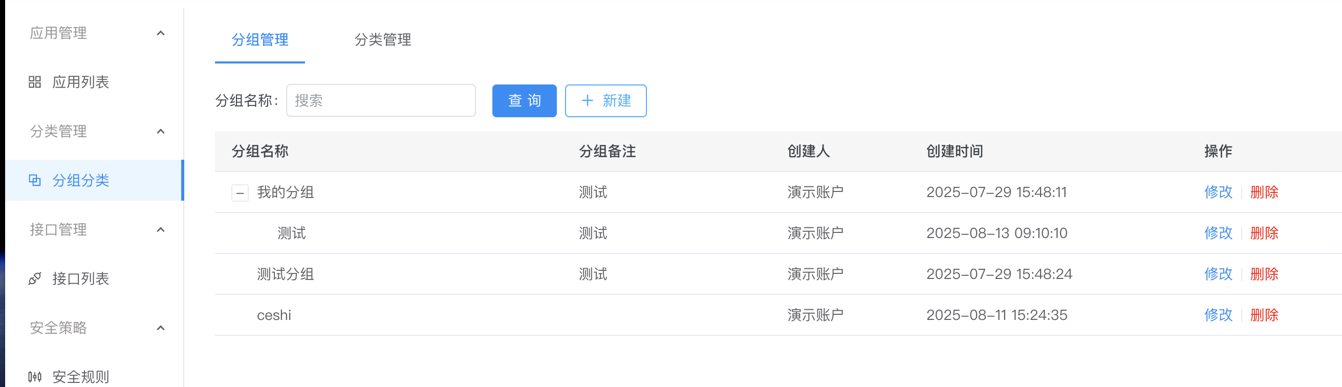Click the plus icon in 新建 button
Viewport: 1342px width, 387px height.
587,100
